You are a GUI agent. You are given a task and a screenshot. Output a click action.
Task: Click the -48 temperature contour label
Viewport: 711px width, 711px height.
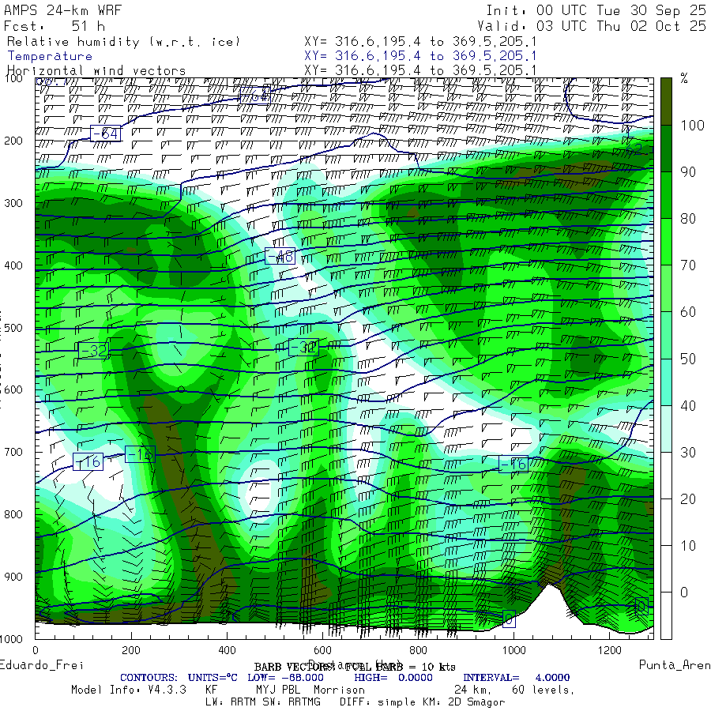pos(280,256)
